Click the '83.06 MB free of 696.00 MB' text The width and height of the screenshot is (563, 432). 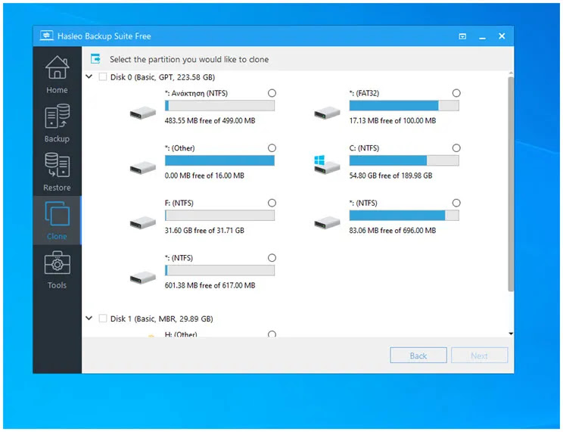(x=393, y=231)
